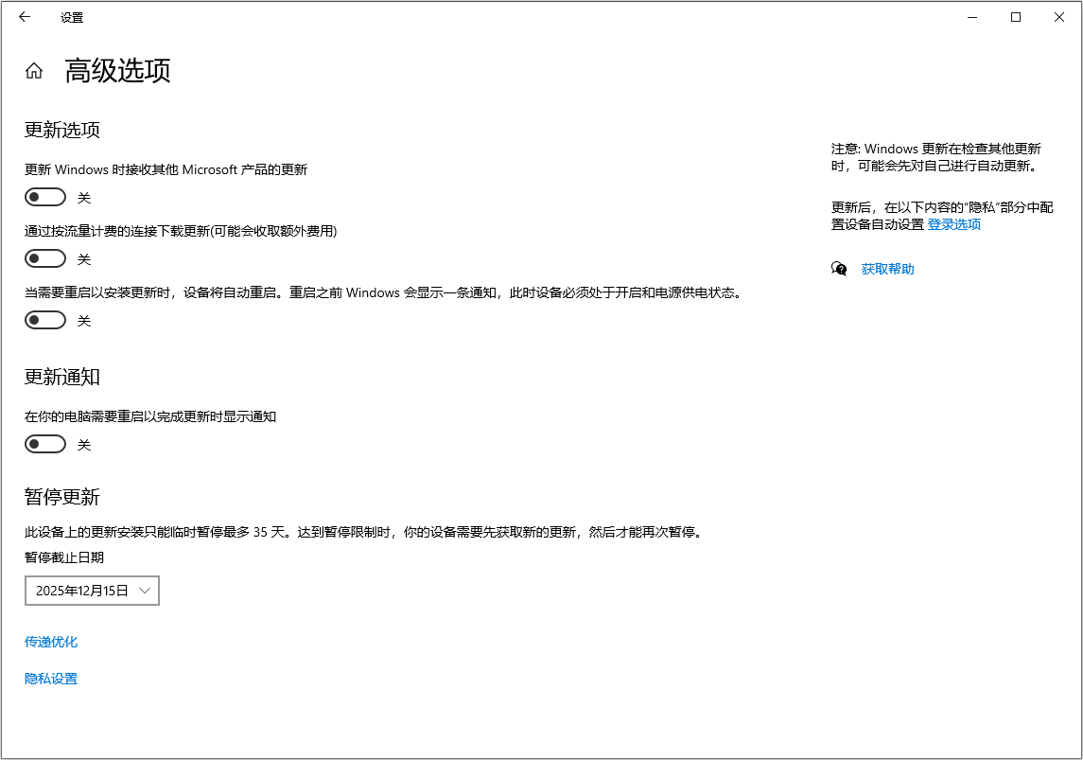Enable restart notification toggle under 更新通知
This screenshot has width=1083, height=760.
(x=45, y=444)
